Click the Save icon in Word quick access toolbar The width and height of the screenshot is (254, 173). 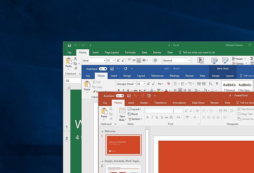tap(112, 69)
